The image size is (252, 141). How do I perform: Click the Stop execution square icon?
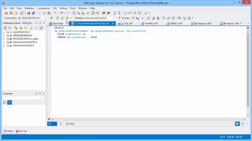click(x=142, y=18)
